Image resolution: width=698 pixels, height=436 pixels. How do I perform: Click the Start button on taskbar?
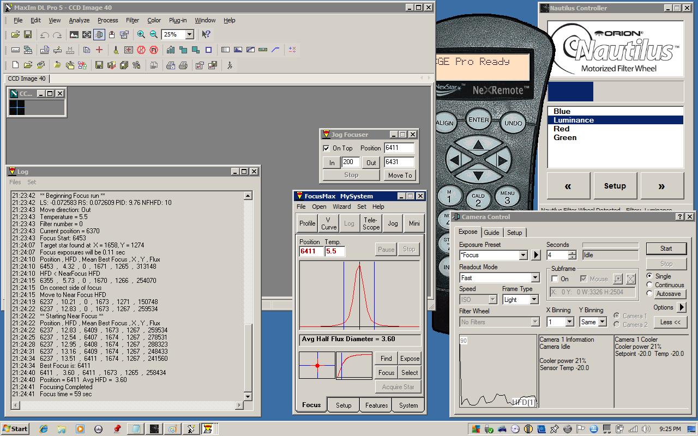coord(15,429)
